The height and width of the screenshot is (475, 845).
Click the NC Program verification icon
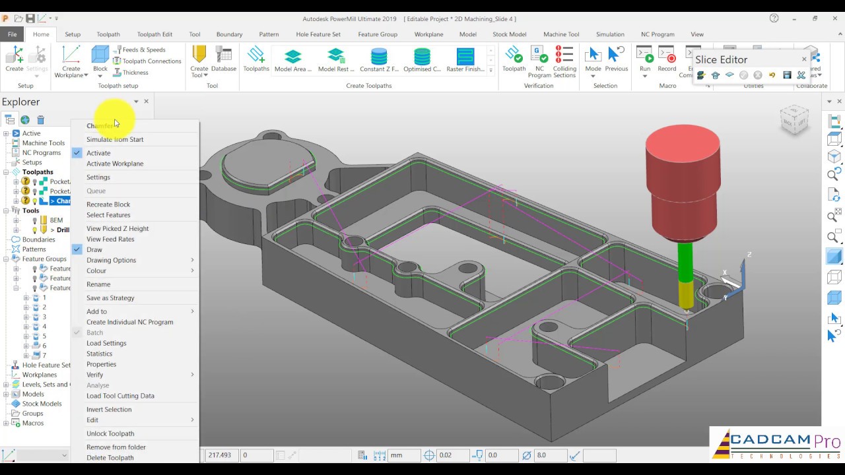coord(539,61)
